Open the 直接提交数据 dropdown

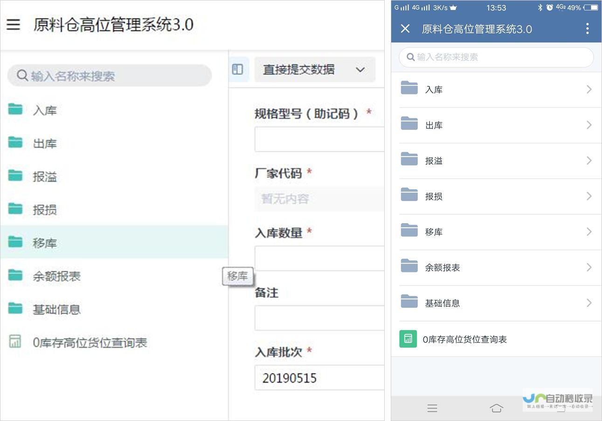point(315,70)
